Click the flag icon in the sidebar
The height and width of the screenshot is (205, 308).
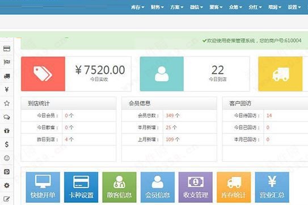coord(7,62)
